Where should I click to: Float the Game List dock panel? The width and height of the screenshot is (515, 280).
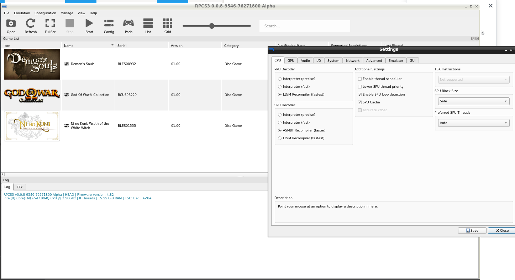(473, 38)
